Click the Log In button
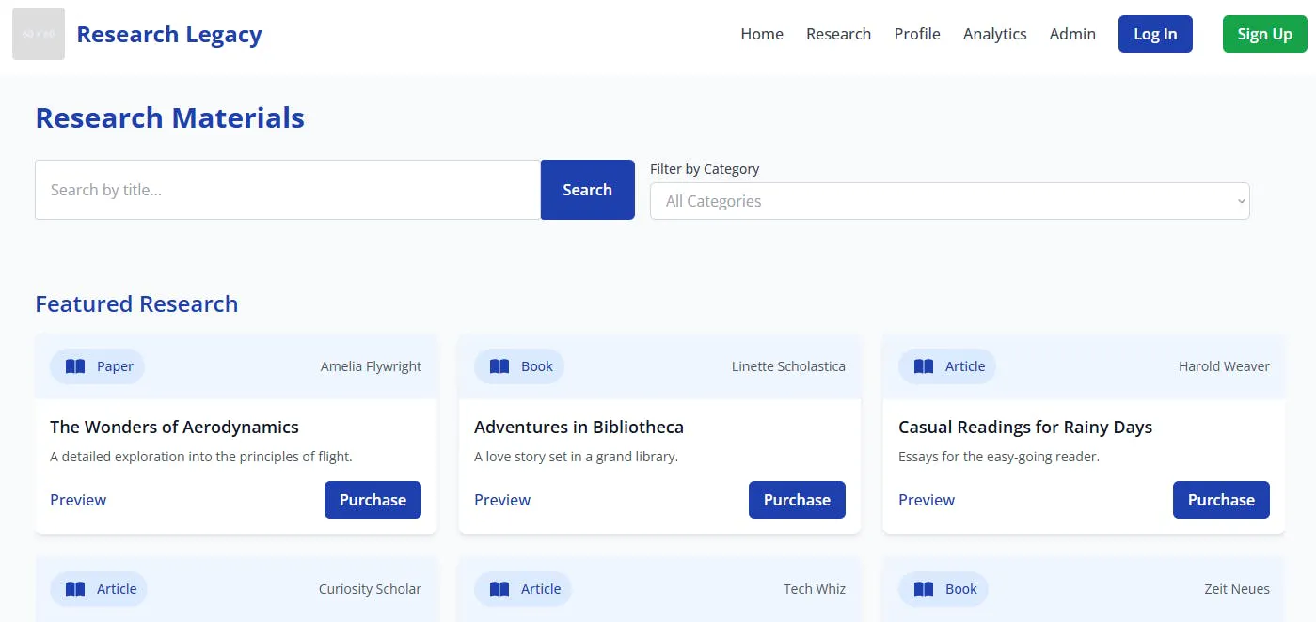The height and width of the screenshot is (622, 1316). [1155, 34]
